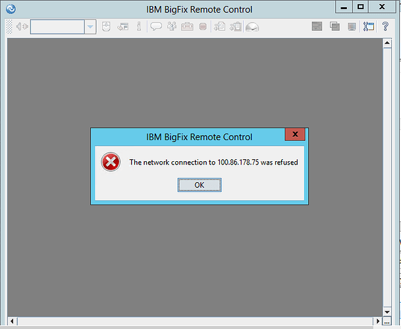This screenshot has height=329, width=401.
Task: Click the BigFix logo in the title bar
Action: 11,9
